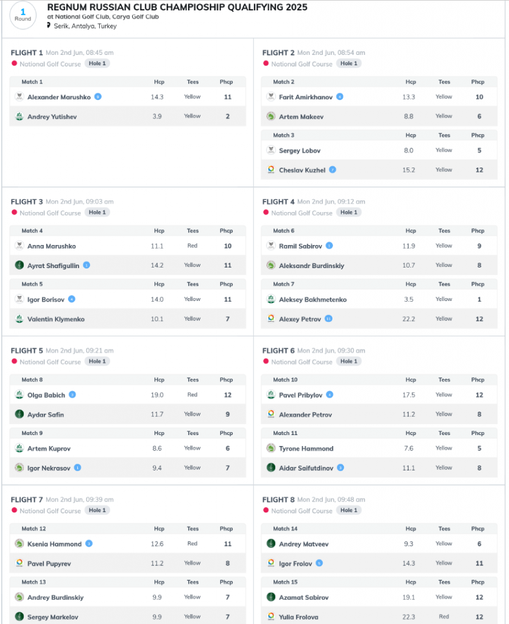The width and height of the screenshot is (509, 624).
Task: Open player Aidar Saifutdinov
Action: click(306, 468)
